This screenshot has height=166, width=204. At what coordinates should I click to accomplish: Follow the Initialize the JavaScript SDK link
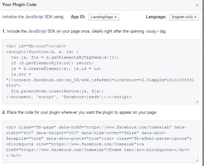tap(27, 17)
